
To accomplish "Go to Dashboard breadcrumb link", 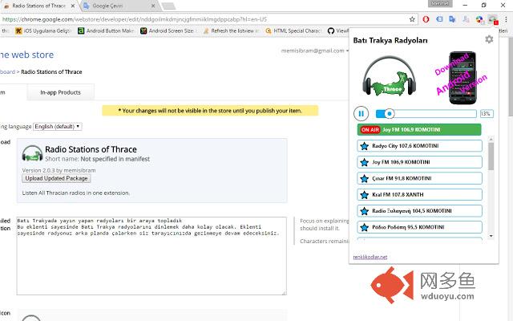I will point(7,71).
